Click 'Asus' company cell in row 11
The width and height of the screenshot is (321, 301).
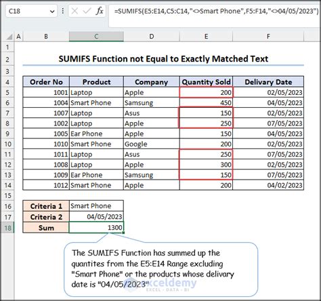(x=152, y=155)
